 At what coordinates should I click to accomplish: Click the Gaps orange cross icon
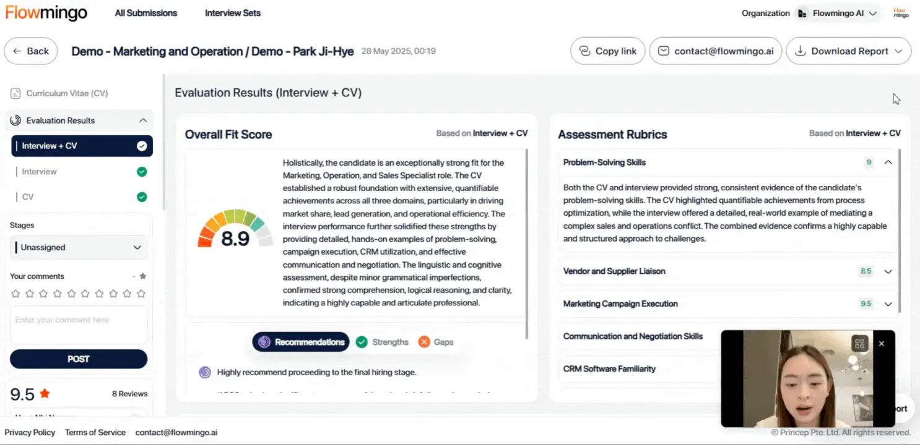pos(424,342)
